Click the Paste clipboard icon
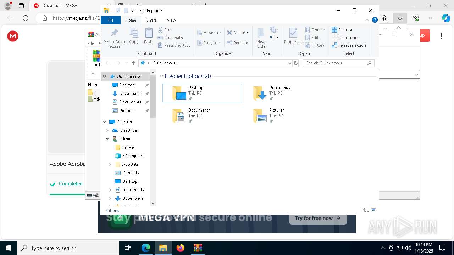The image size is (454, 255). [149, 36]
